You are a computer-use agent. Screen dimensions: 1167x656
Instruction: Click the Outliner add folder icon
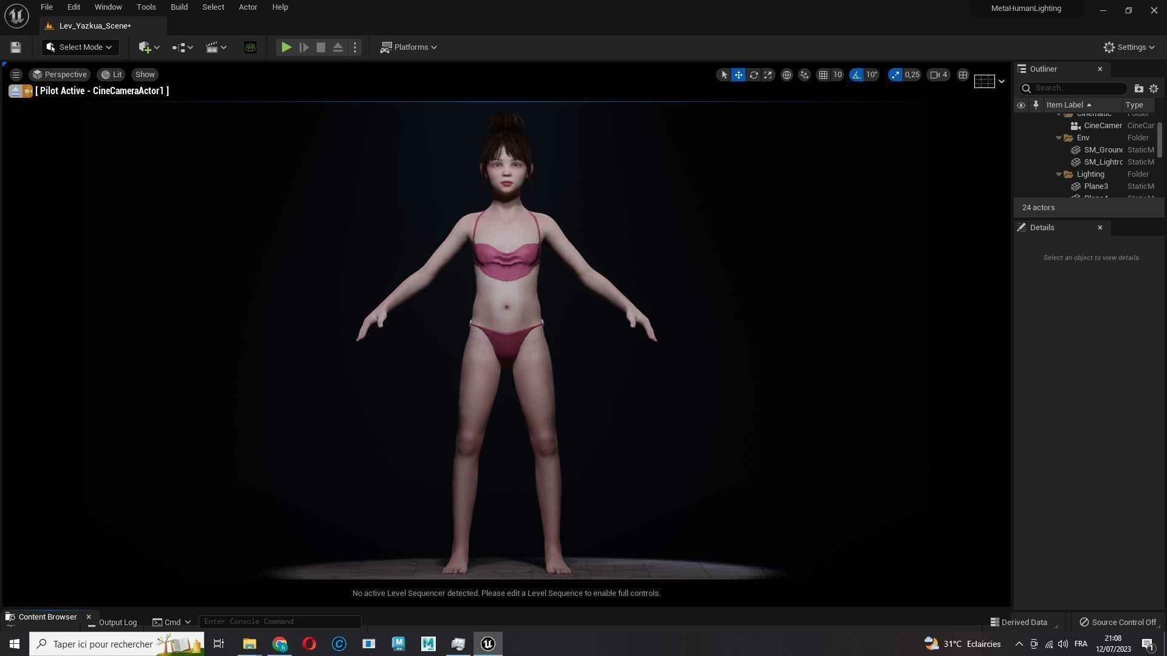click(1138, 89)
